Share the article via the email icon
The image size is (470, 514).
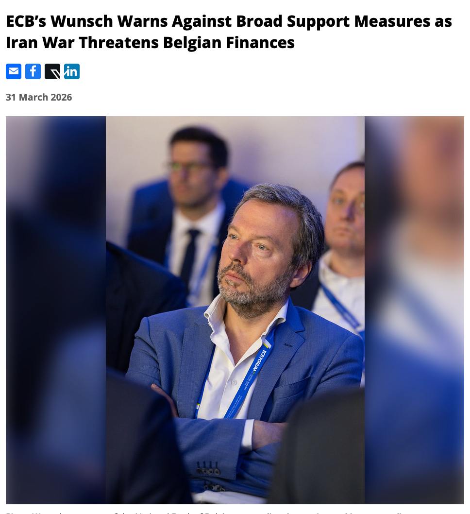pos(14,71)
